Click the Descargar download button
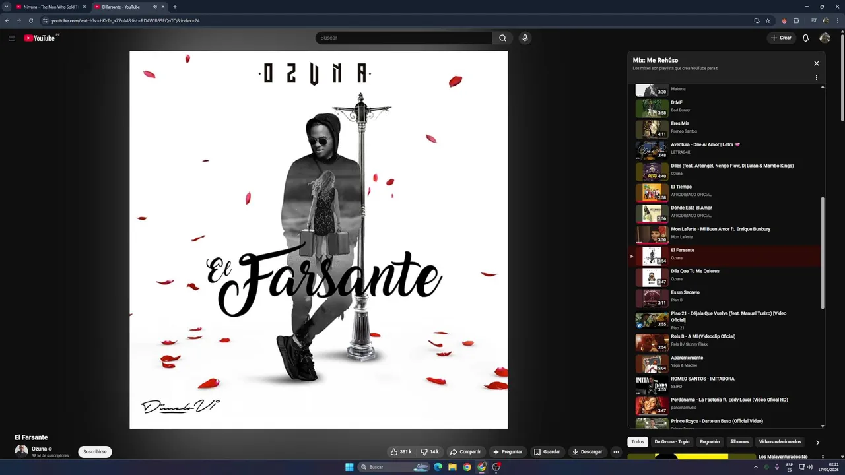 point(588,452)
